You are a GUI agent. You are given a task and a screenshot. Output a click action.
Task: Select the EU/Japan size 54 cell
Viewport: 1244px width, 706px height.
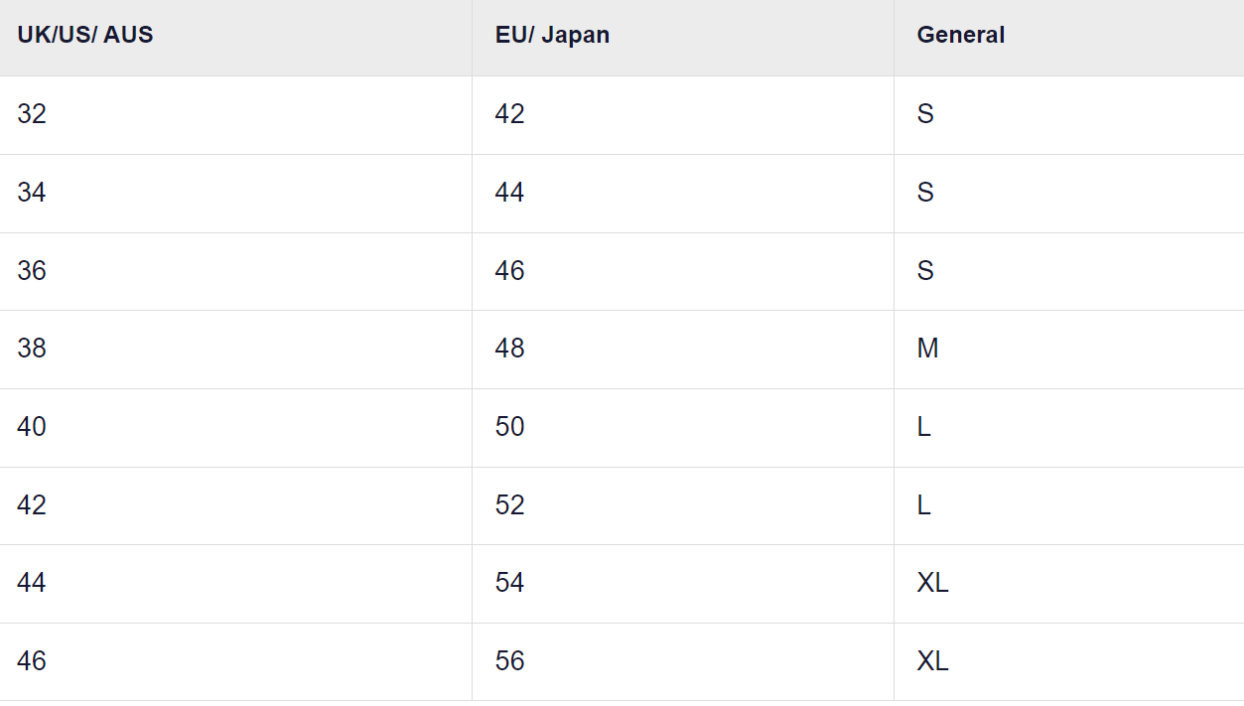(509, 583)
